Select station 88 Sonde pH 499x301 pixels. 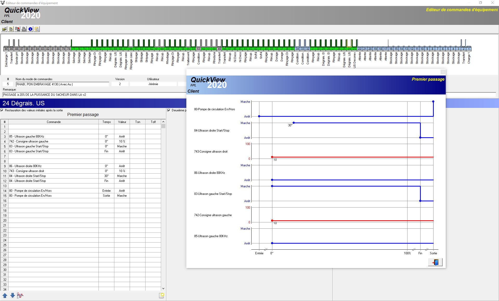click(17, 49)
